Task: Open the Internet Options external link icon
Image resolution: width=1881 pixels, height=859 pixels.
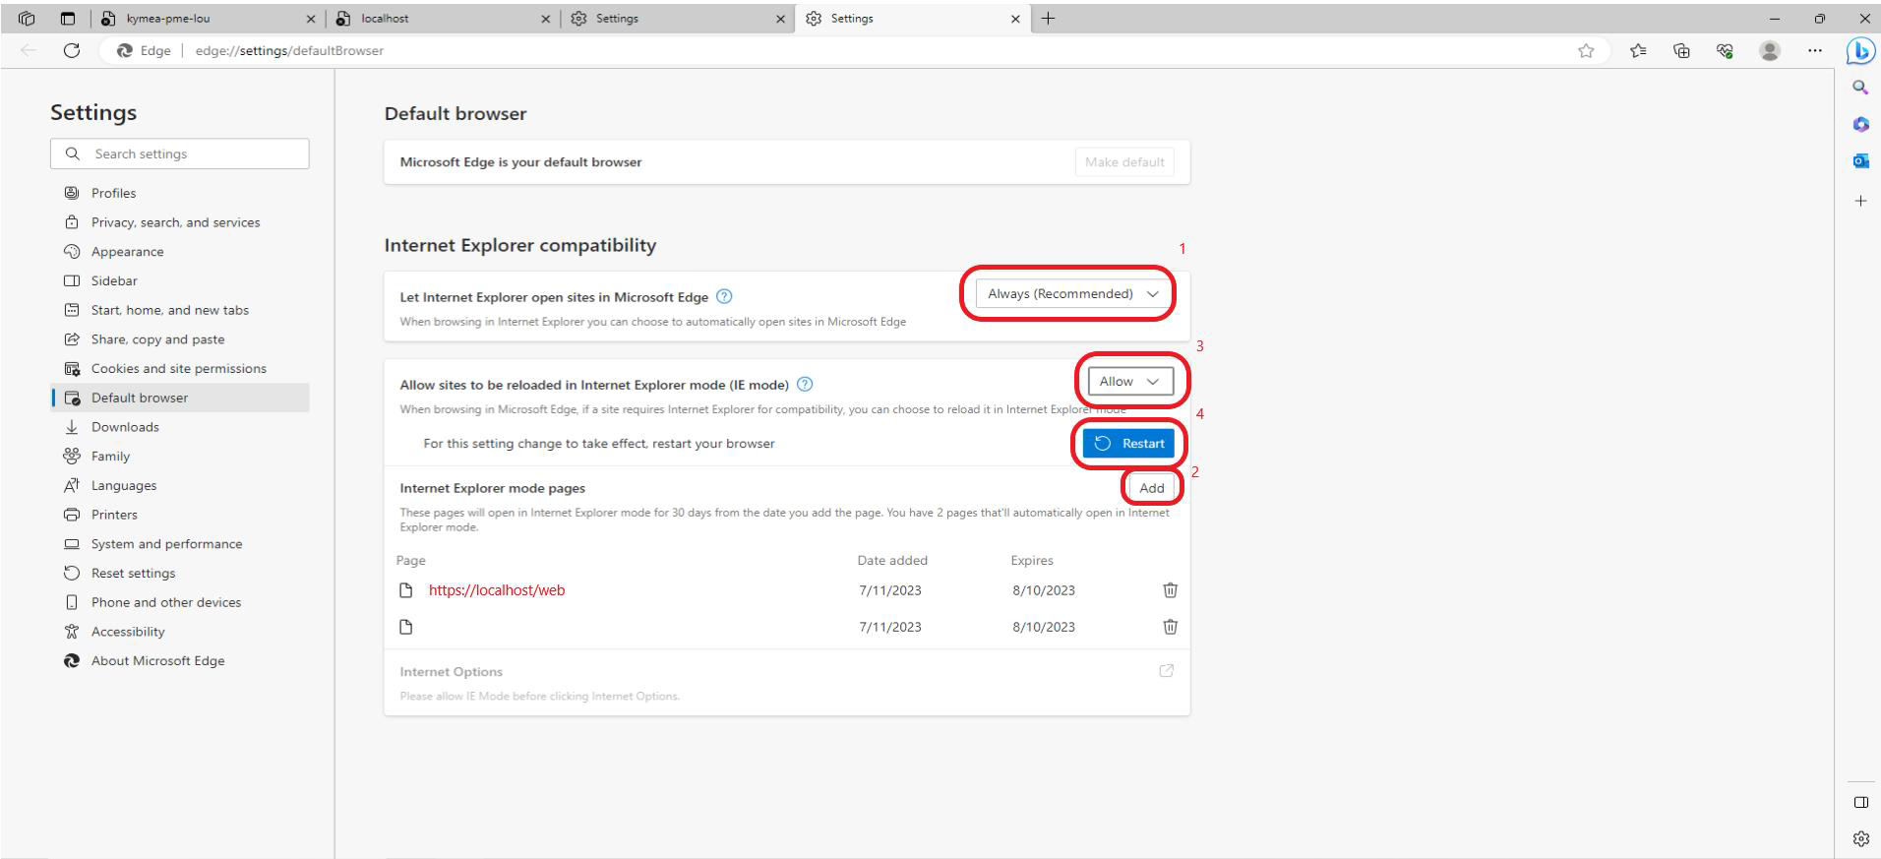Action: [x=1167, y=671]
